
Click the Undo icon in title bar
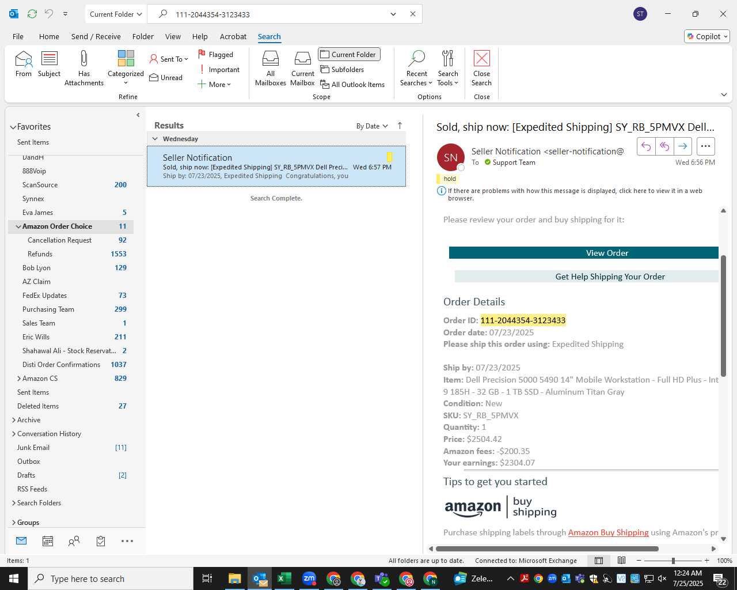[x=49, y=14]
